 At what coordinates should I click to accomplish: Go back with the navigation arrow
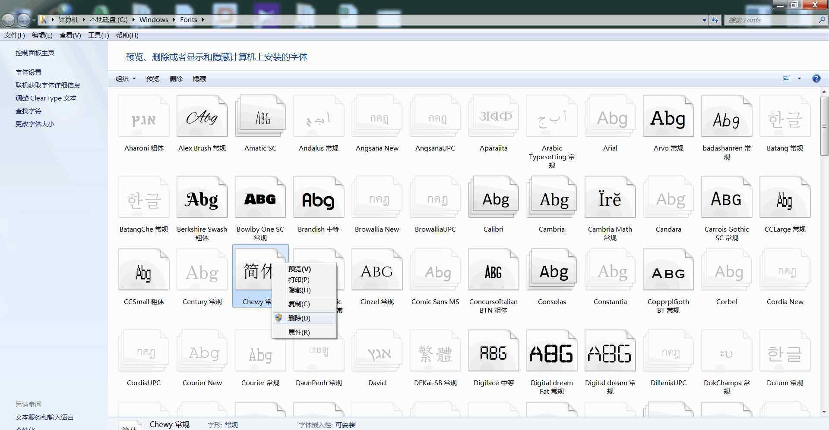pyautogui.click(x=8, y=20)
